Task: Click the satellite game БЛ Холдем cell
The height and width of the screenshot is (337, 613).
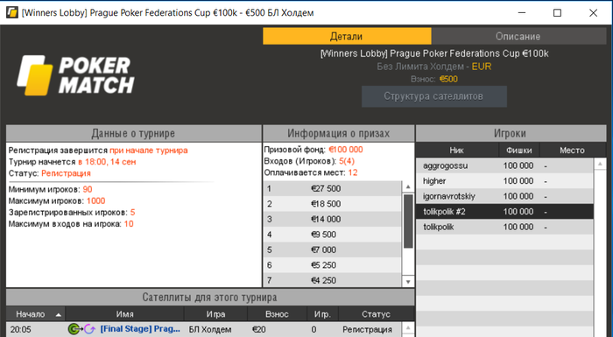Action: 210,330
